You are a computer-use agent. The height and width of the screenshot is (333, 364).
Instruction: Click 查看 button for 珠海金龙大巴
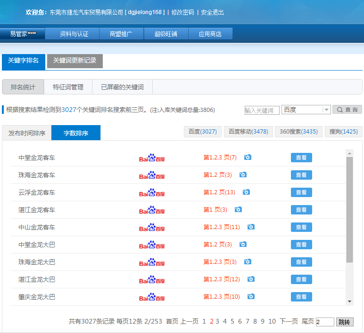pos(301,262)
